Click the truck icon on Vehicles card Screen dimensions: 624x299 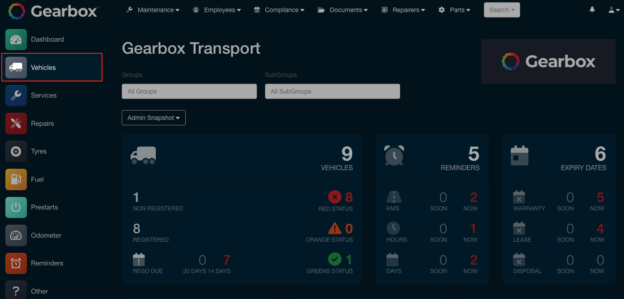tap(143, 155)
